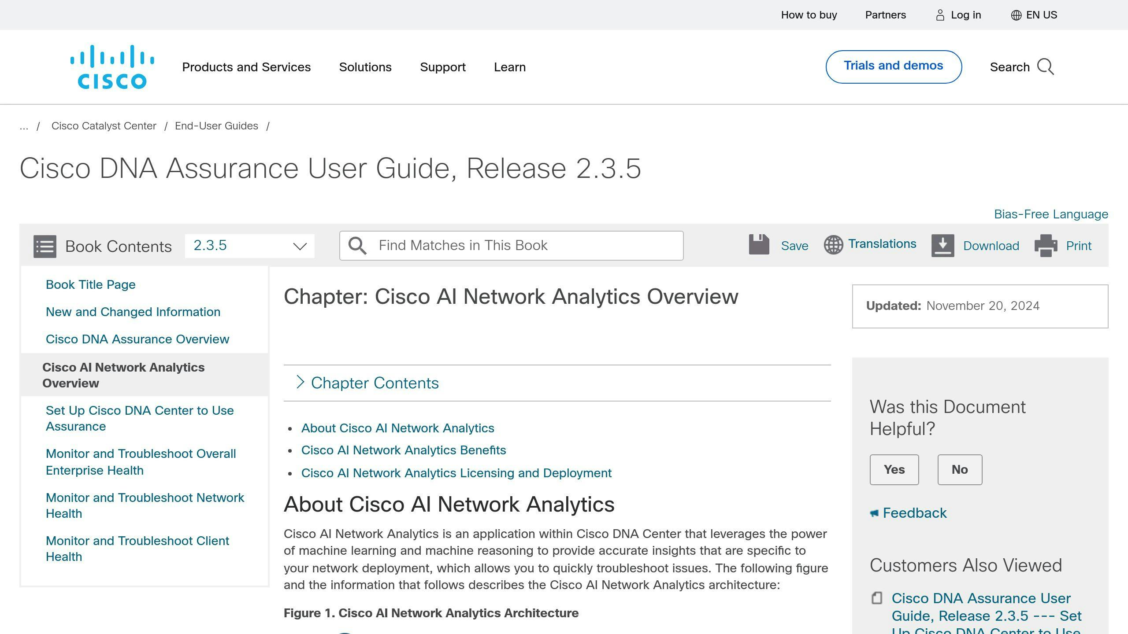Open the Support menu

[x=443, y=67]
